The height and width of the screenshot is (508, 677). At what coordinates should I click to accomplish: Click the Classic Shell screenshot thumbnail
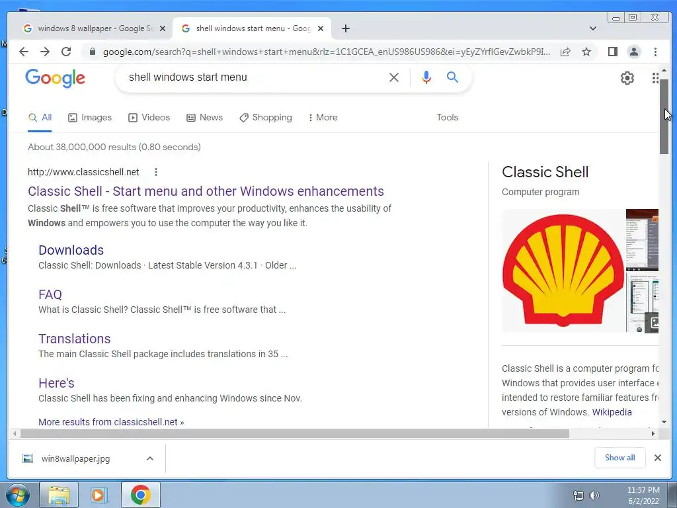[643, 240]
